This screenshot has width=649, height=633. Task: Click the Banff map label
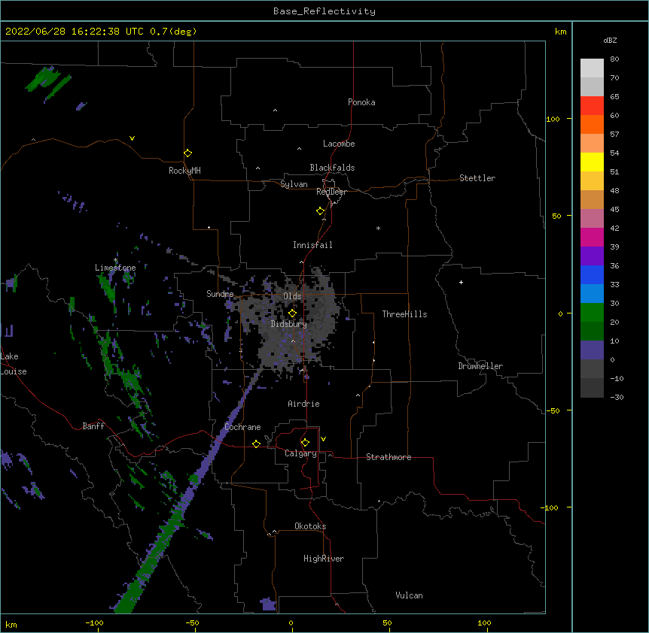(93, 426)
